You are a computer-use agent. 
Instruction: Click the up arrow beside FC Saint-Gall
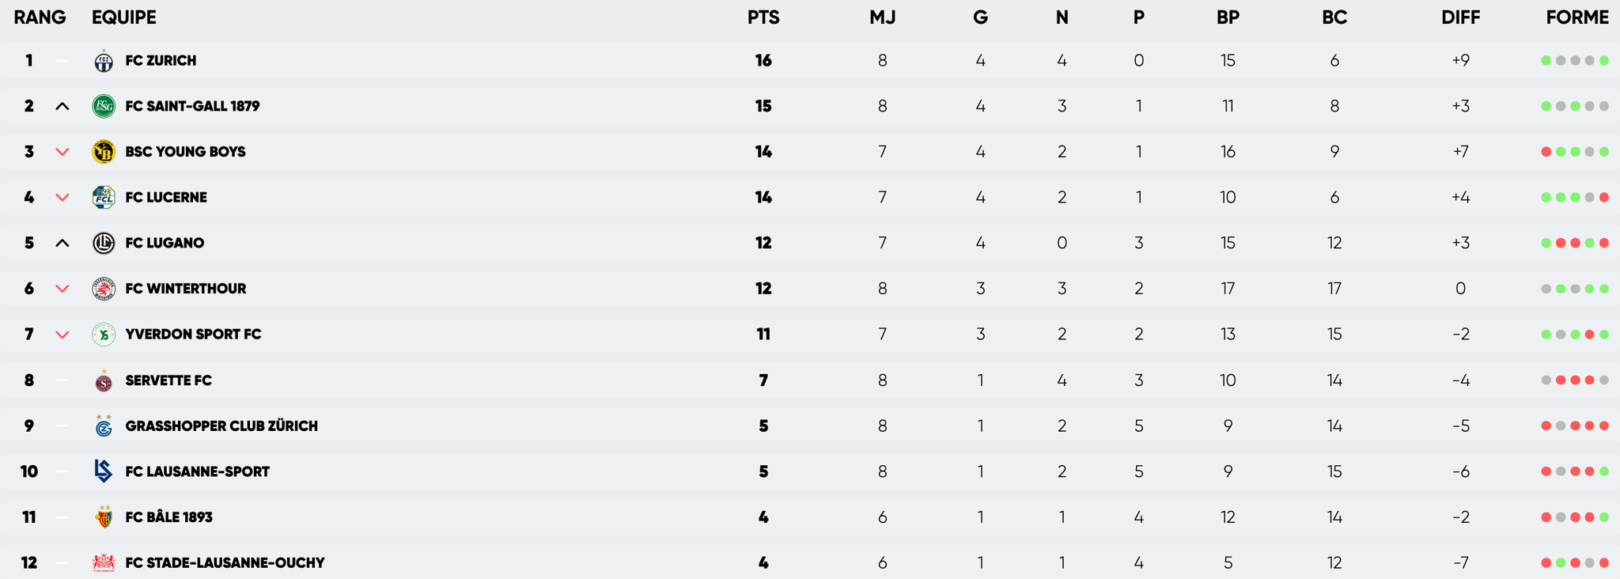click(x=62, y=107)
